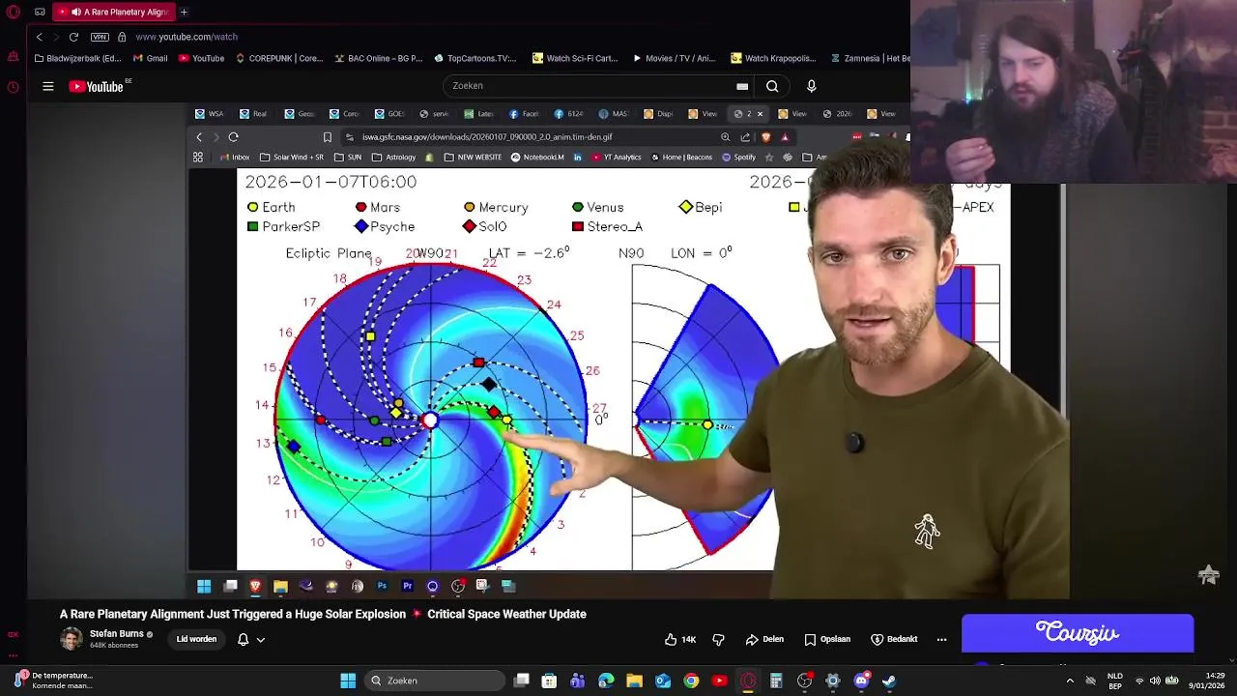Open Outlook from taskbar
This screenshot has height=696, width=1237.
pyautogui.click(x=663, y=681)
